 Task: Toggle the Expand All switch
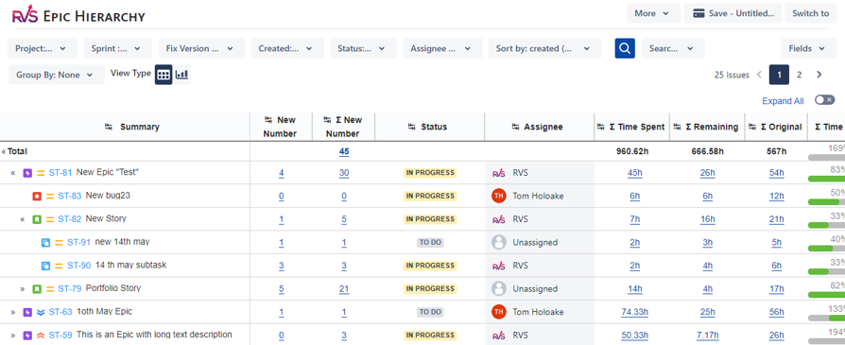pos(824,100)
